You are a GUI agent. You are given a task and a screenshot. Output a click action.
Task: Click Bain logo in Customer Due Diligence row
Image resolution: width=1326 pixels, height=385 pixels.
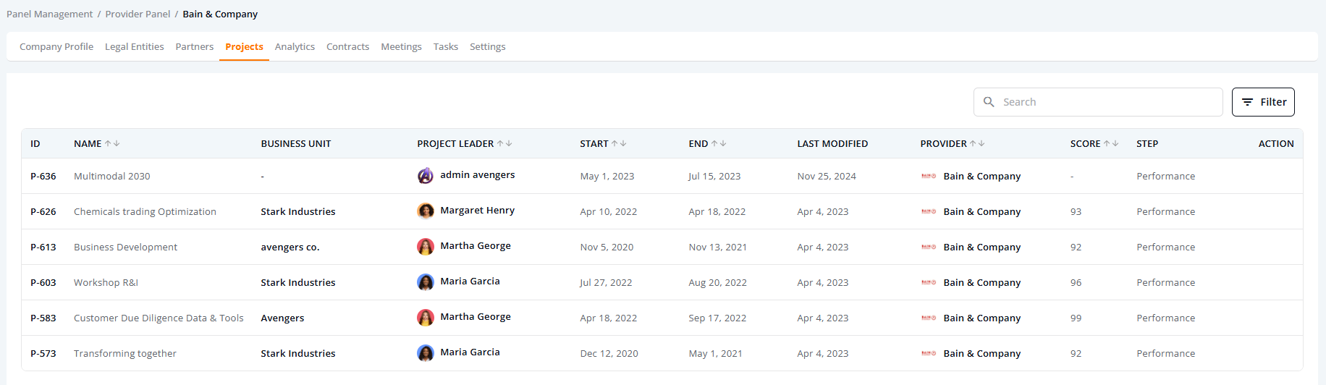pyautogui.click(x=929, y=318)
